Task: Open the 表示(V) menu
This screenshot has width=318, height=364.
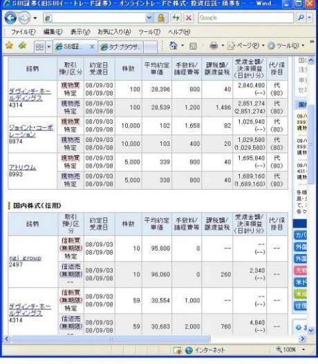Action: [x=80, y=32]
